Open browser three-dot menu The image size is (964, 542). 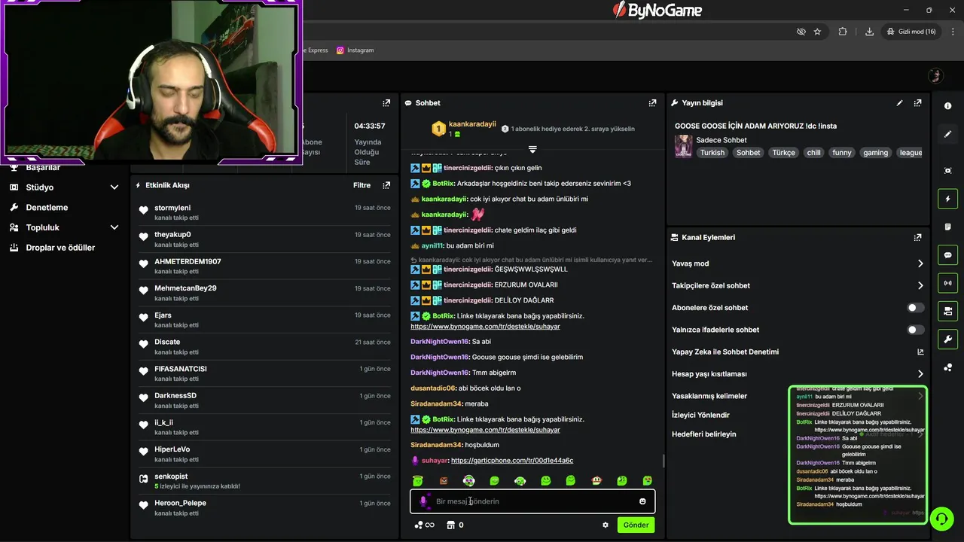pyautogui.click(x=952, y=32)
